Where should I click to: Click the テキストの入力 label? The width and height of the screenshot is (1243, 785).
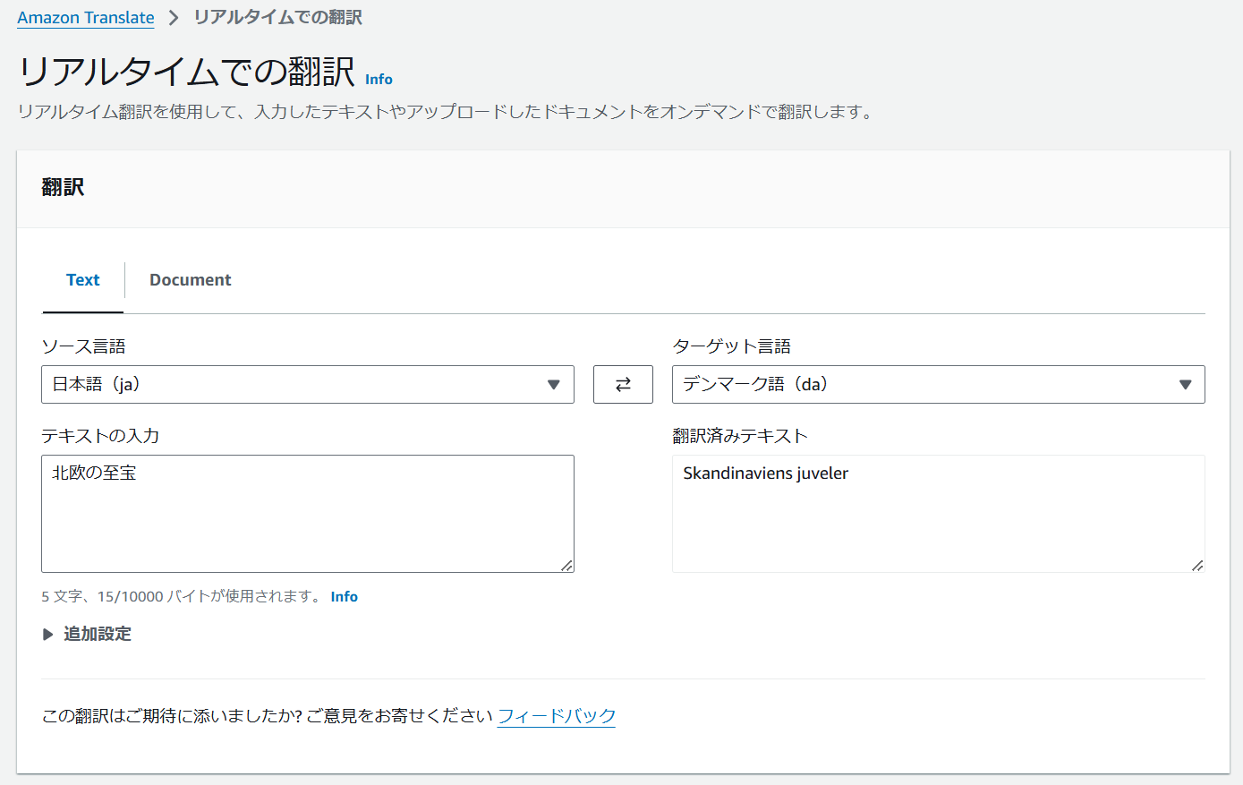pyautogui.click(x=100, y=436)
